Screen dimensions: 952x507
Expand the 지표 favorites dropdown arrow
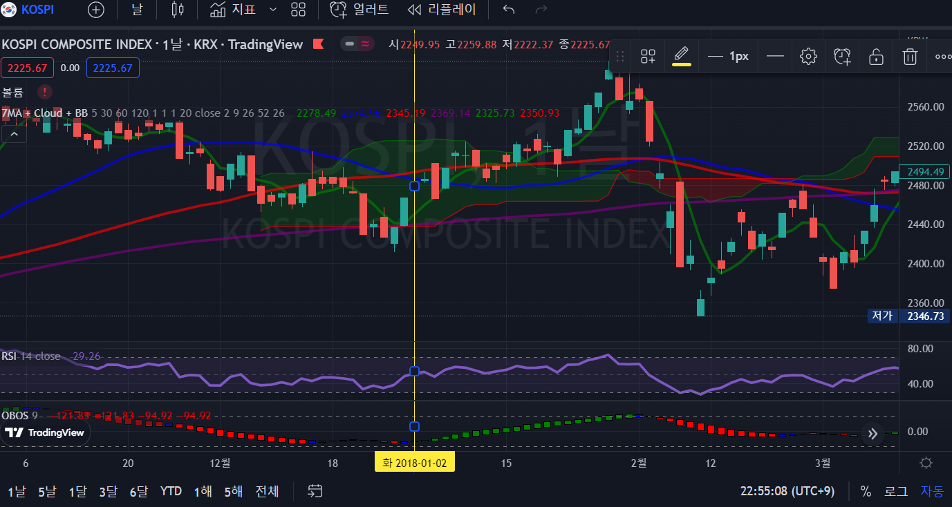click(x=272, y=10)
